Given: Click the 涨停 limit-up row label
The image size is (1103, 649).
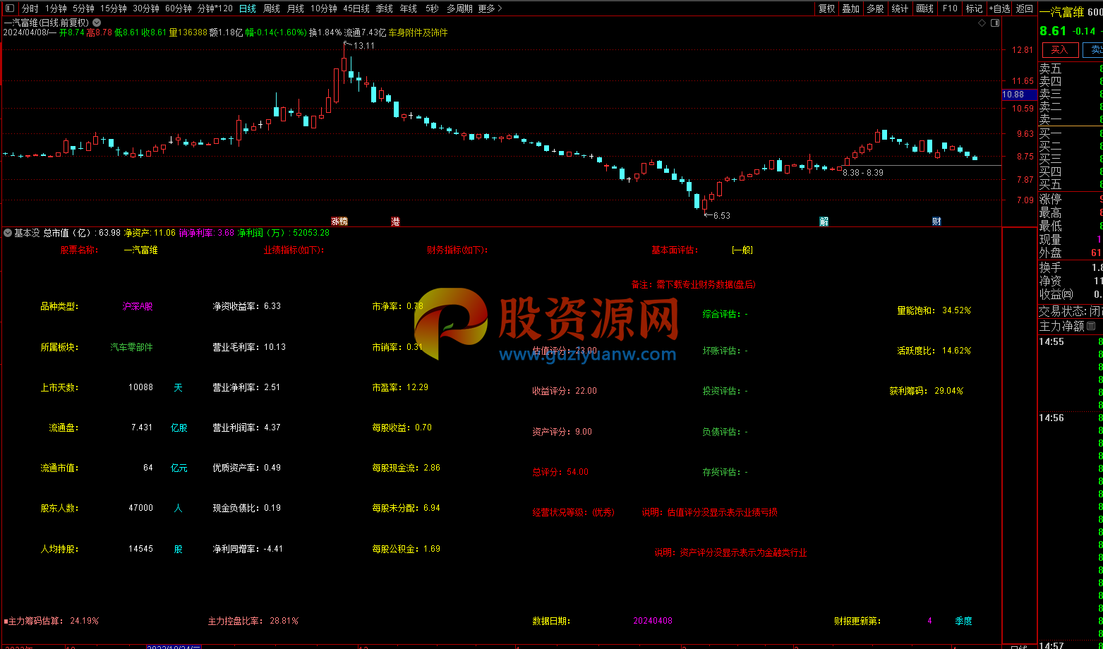Looking at the screenshot, I should [x=1051, y=200].
